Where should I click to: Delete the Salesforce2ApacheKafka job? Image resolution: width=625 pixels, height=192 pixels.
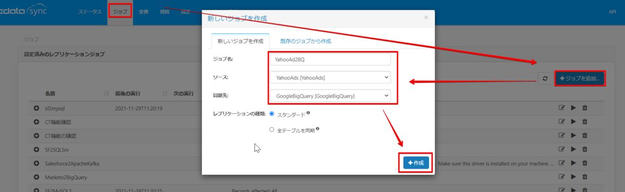pyautogui.click(x=585, y=163)
